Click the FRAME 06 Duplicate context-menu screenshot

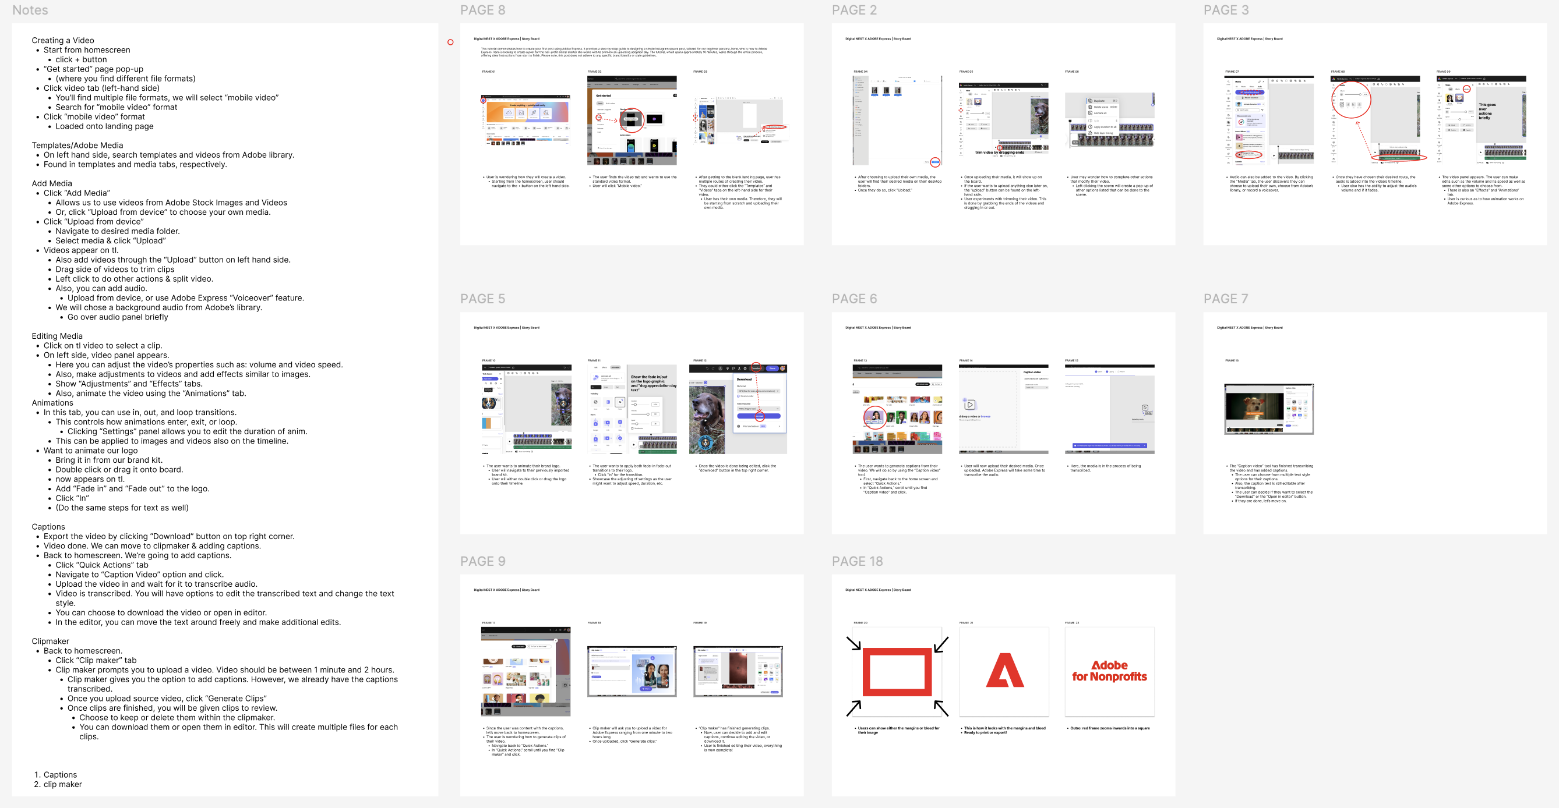pos(1110,120)
